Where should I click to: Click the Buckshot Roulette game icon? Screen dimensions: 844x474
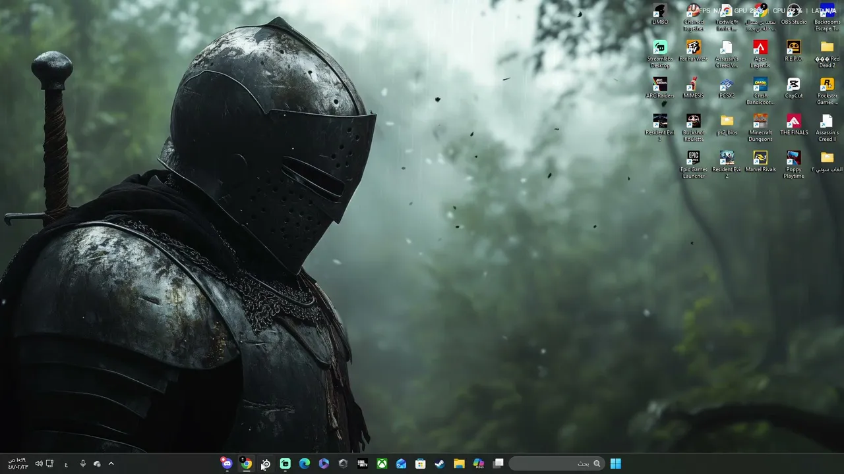pyautogui.click(x=693, y=128)
